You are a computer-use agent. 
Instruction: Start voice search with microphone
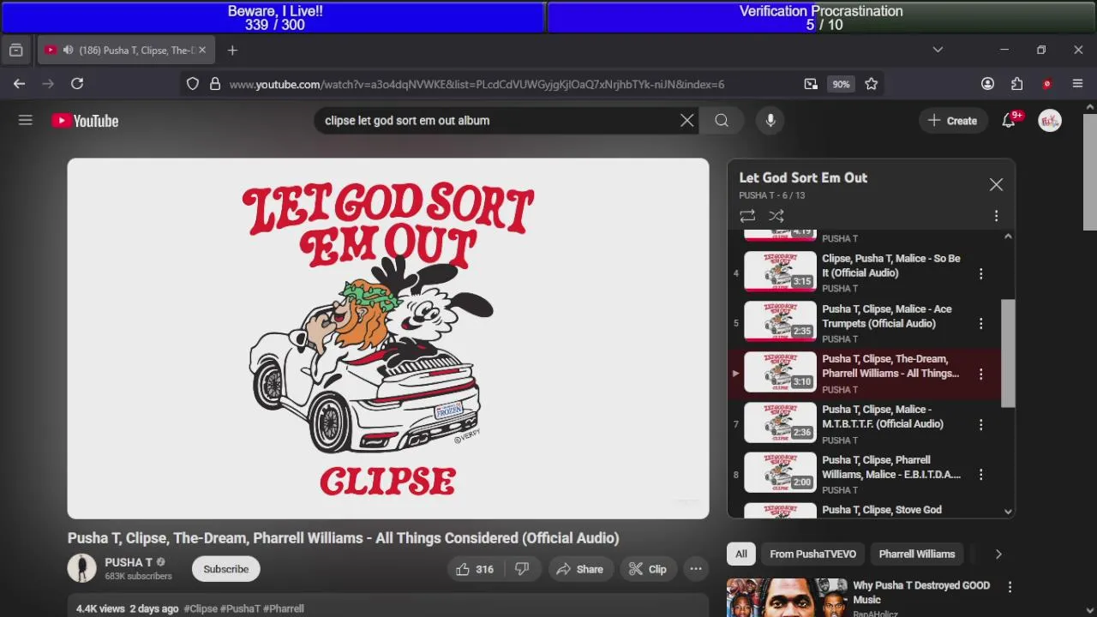pos(770,121)
